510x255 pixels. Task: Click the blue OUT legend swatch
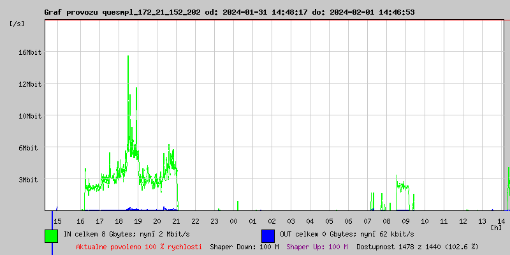(268, 235)
